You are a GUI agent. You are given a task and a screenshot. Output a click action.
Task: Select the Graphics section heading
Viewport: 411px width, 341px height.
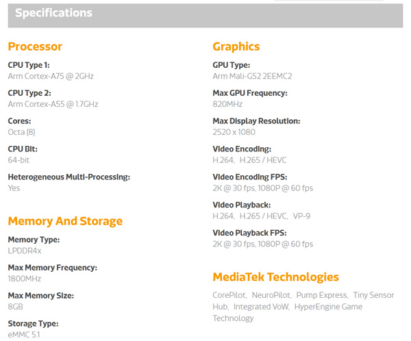[236, 47]
